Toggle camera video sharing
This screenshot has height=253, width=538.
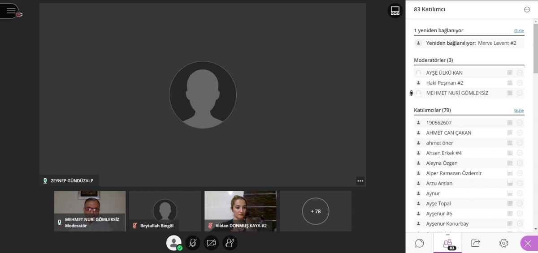pyautogui.click(x=211, y=243)
